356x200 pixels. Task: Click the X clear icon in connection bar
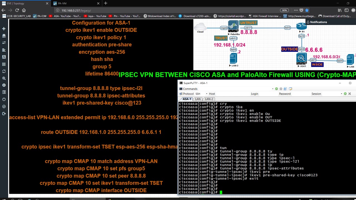(350, 94)
